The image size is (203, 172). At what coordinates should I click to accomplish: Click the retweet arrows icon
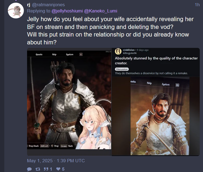tap(38, 169)
